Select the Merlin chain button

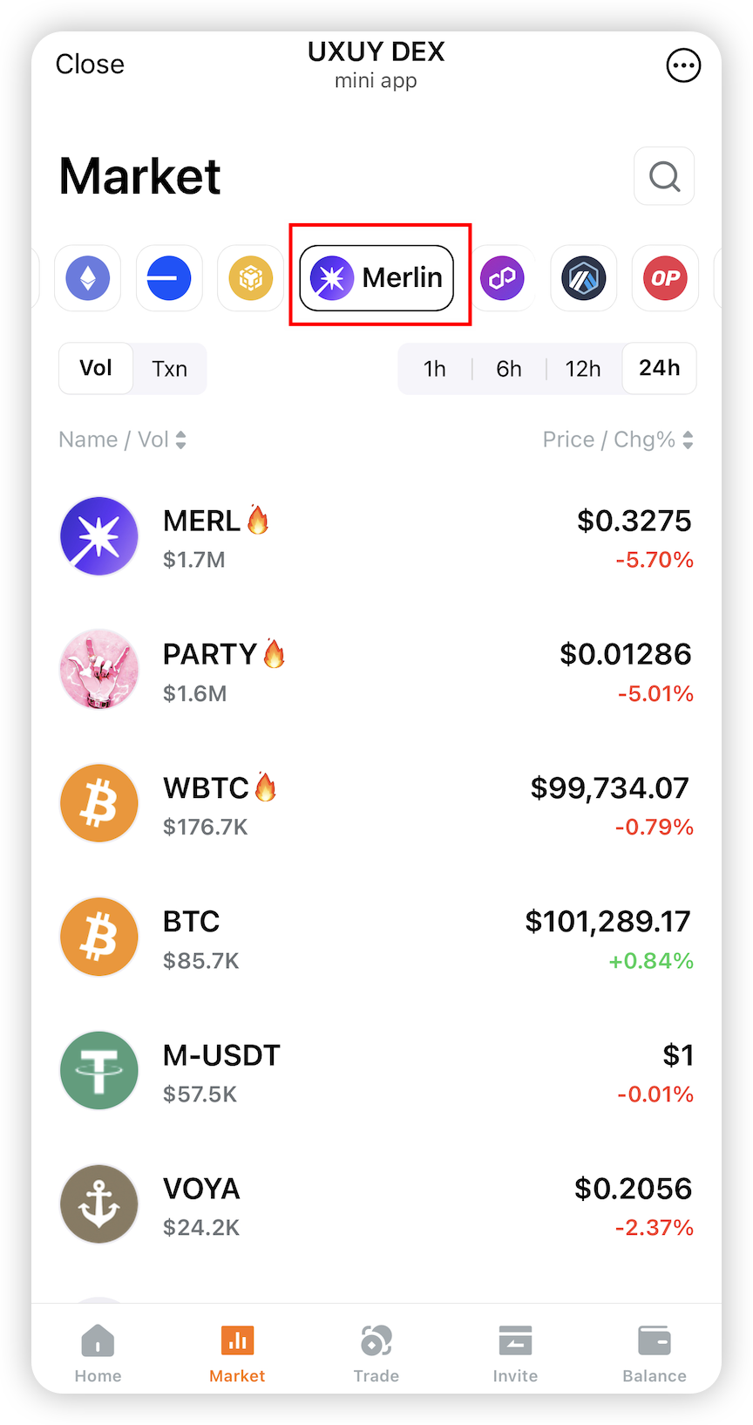tap(376, 279)
